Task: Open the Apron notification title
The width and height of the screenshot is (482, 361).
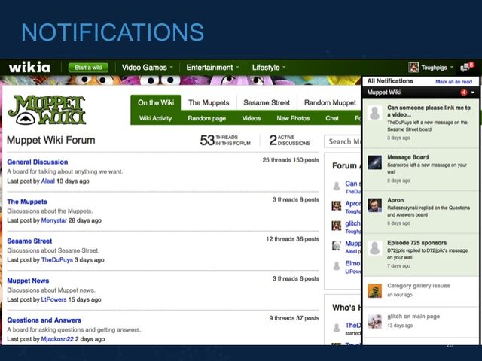Action: pyautogui.click(x=395, y=200)
